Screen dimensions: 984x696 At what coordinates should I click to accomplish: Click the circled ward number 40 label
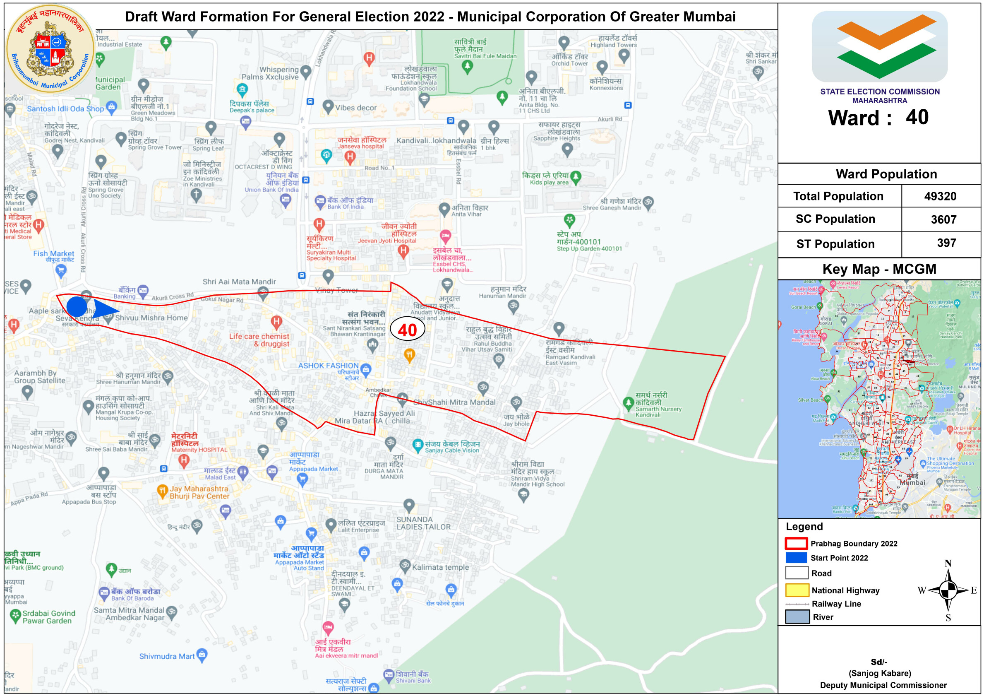(407, 329)
